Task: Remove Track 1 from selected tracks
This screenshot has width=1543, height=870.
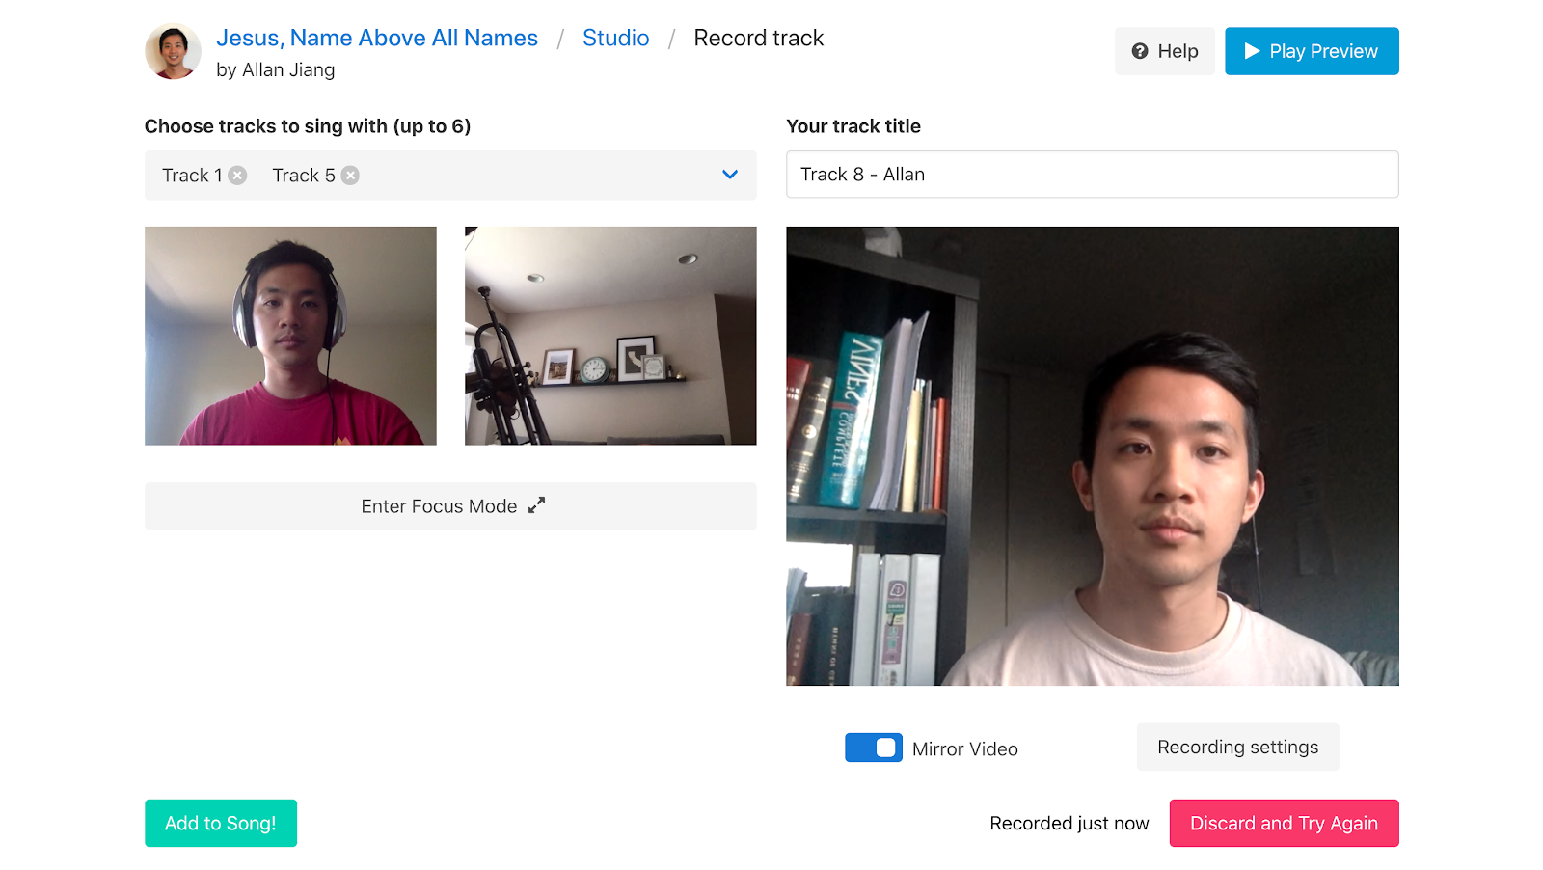Action: click(237, 176)
